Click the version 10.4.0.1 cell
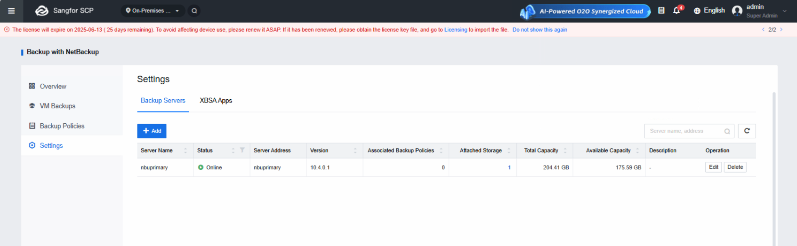The image size is (797, 246). [320, 167]
